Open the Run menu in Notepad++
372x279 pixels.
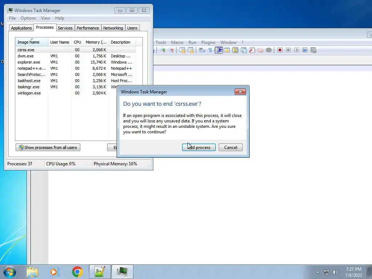pos(192,43)
